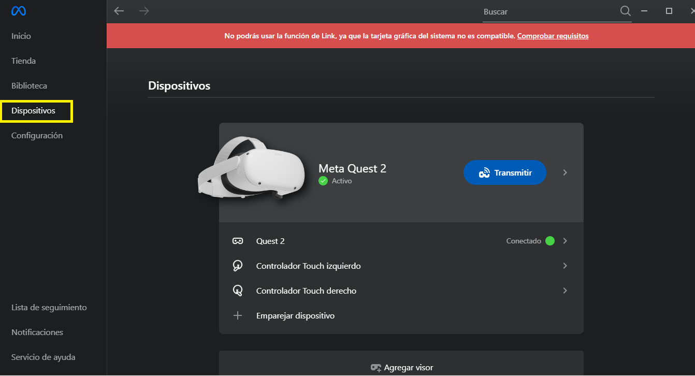Image resolution: width=695 pixels, height=376 pixels.
Task: Go forward with the right arrow
Action: [x=144, y=11]
